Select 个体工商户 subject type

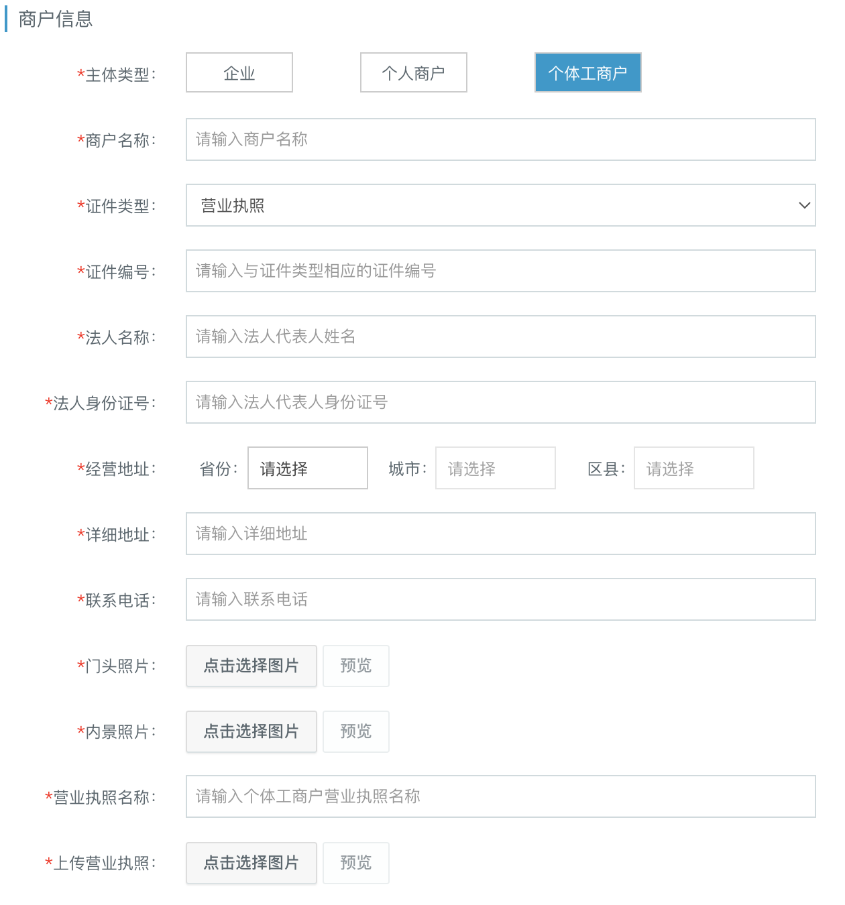588,72
